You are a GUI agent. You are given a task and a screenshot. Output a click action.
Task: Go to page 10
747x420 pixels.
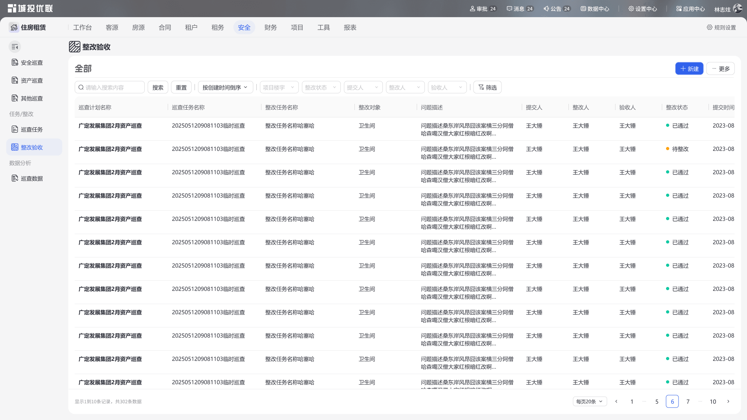(713, 401)
